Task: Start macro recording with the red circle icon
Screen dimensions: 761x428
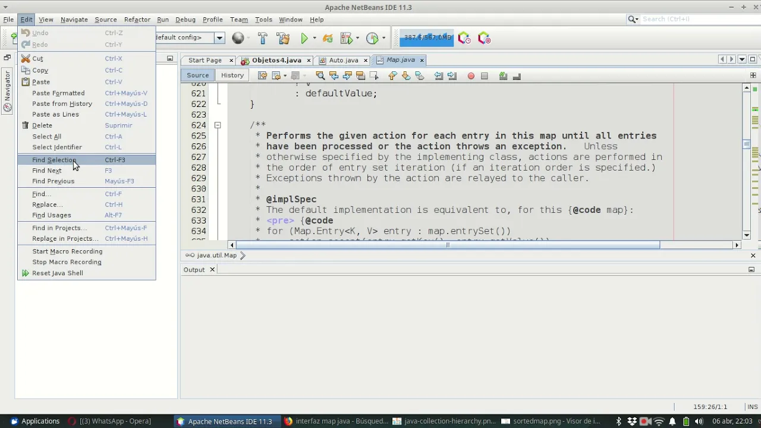Action: (x=471, y=76)
